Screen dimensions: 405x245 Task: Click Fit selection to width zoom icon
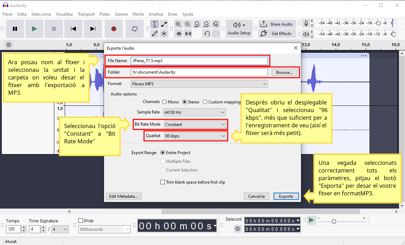(197, 24)
